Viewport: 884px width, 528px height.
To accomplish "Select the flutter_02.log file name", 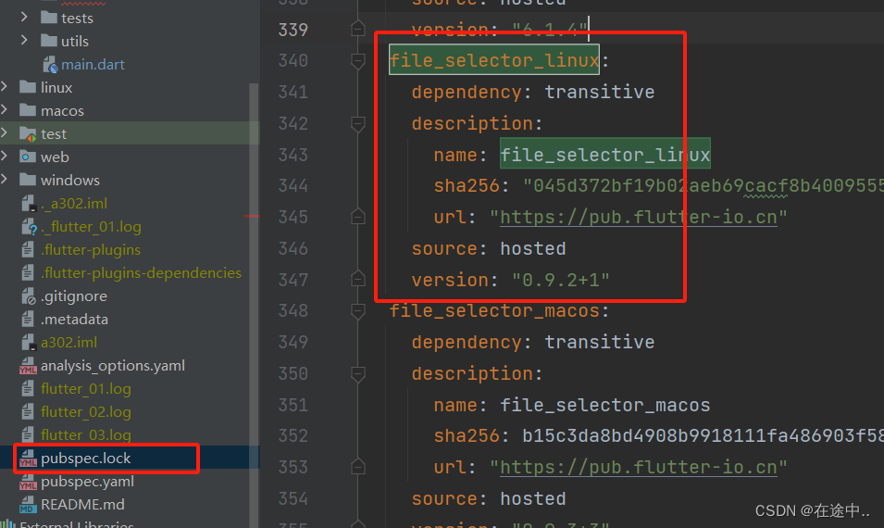I will pos(86,412).
